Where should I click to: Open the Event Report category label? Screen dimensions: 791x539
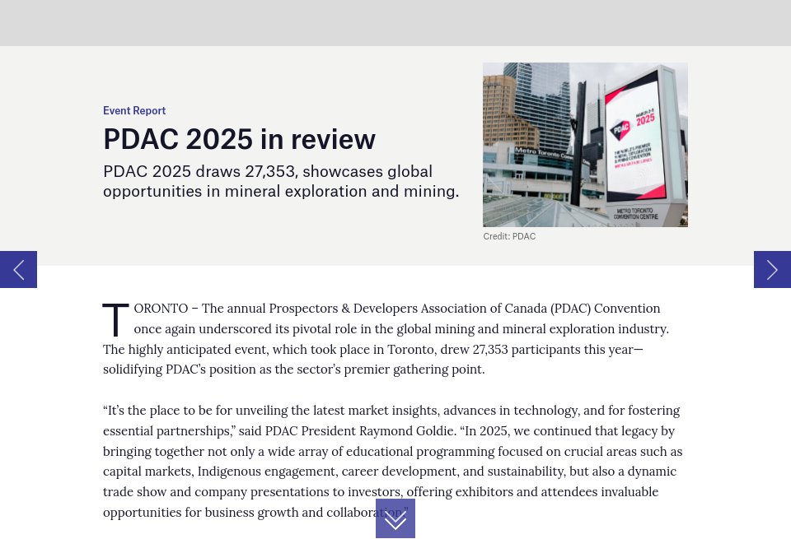point(134,110)
